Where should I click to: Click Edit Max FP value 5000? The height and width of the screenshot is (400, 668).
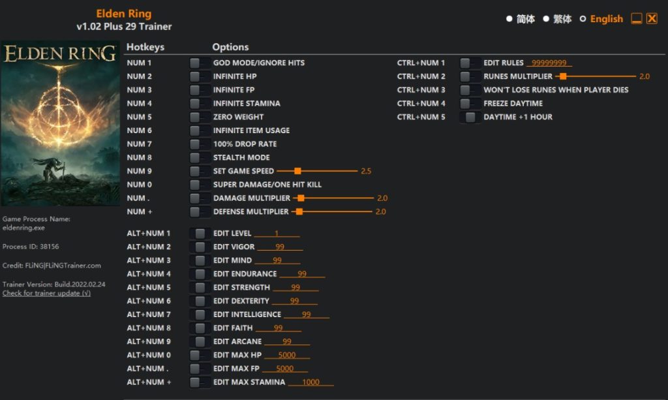(x=284, y=369)
